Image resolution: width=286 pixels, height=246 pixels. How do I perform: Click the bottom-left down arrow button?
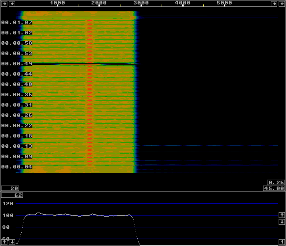[12, 242]
